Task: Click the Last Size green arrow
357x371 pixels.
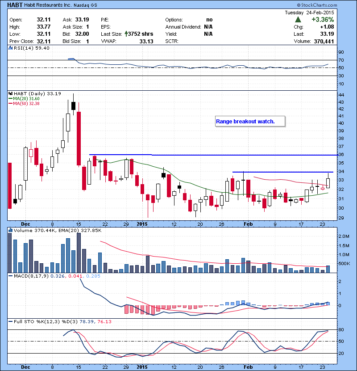Action: click(126, 34)
